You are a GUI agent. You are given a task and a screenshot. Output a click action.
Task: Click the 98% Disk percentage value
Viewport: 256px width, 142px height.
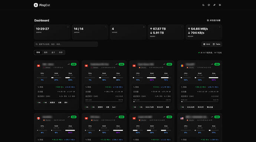(118, 133)
